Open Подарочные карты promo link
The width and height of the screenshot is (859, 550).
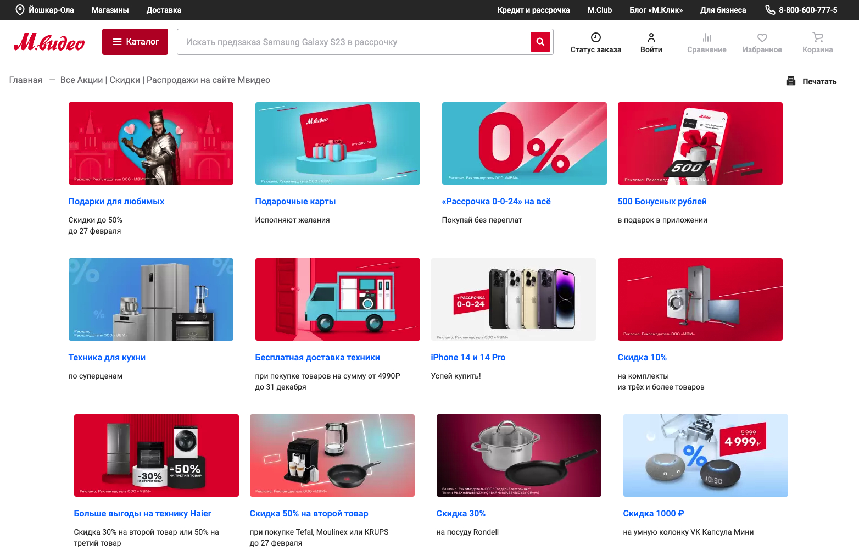pos(295,202)
